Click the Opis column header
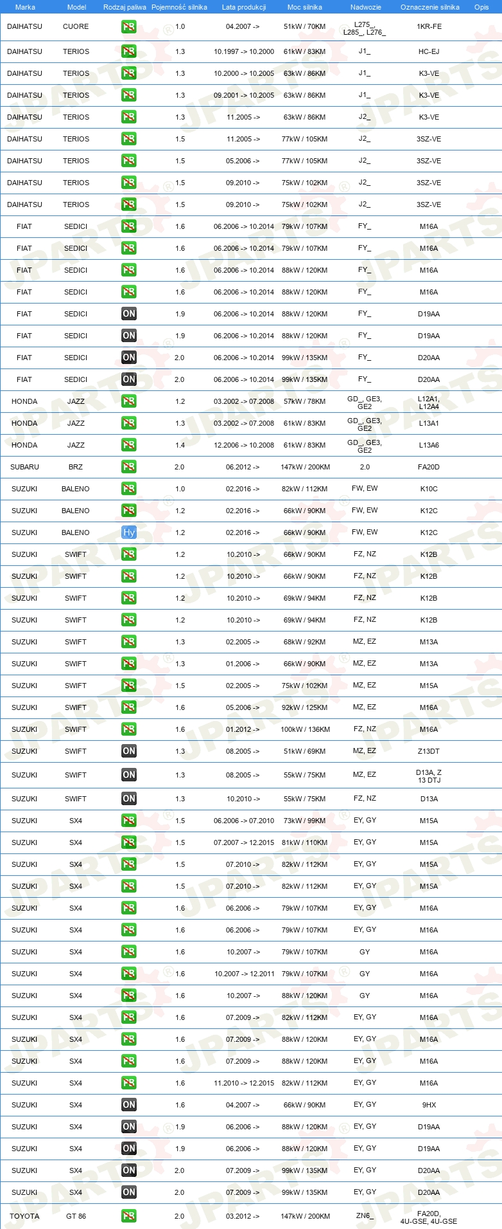The width and height of the screenshot is (502, 1229). 481,7
